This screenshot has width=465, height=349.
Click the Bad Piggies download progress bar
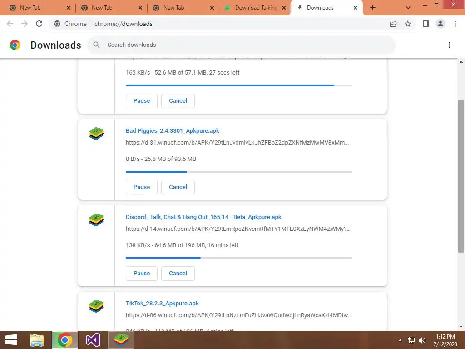point(239,171)
